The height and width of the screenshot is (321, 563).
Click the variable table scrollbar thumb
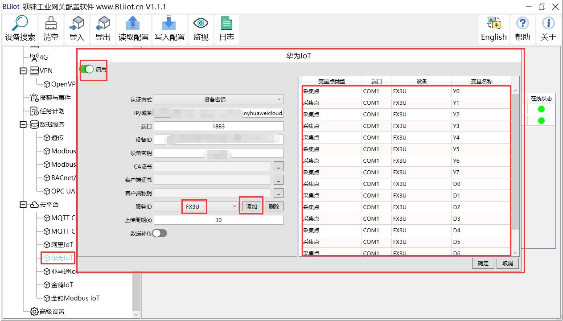point(516,163)
